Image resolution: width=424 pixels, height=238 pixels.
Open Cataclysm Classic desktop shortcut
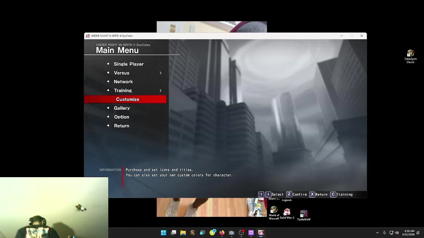(410, 57)
